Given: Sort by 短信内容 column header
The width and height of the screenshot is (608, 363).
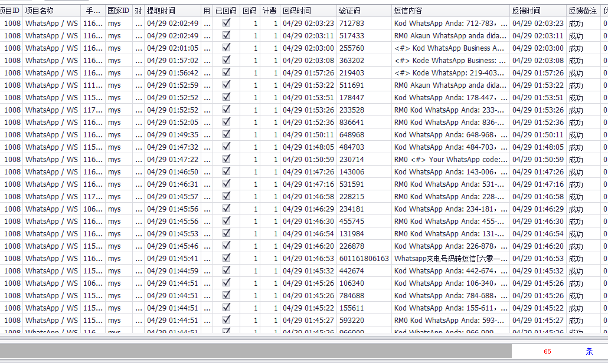Looking at the screenshot, I should click(450, 11).
